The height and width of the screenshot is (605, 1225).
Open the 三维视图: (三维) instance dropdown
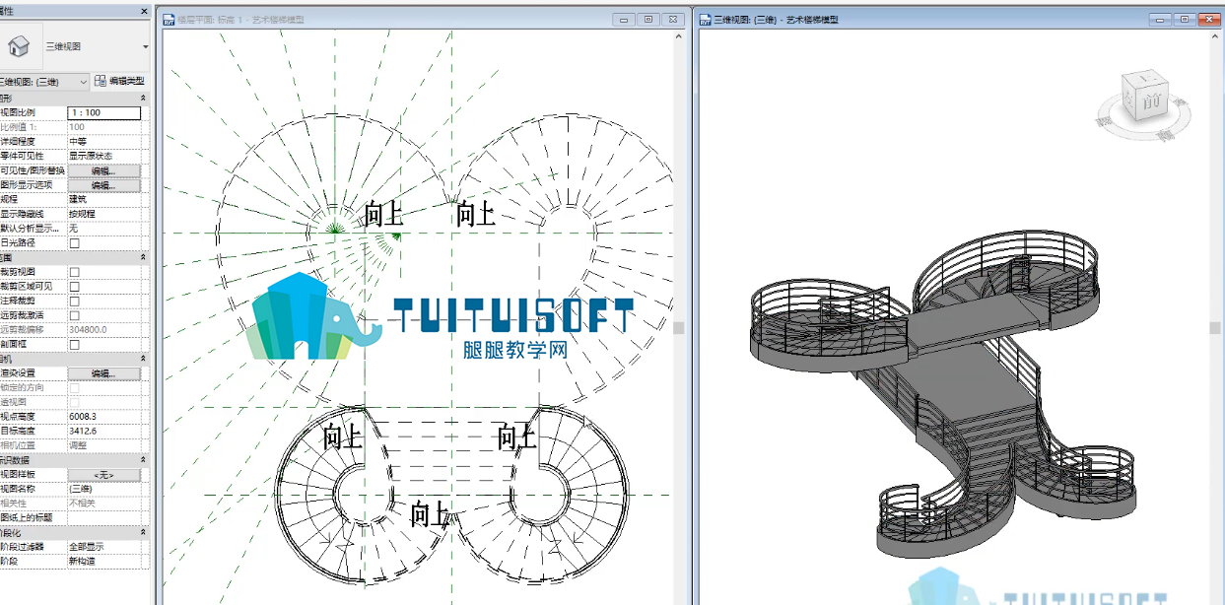[83, 82]
